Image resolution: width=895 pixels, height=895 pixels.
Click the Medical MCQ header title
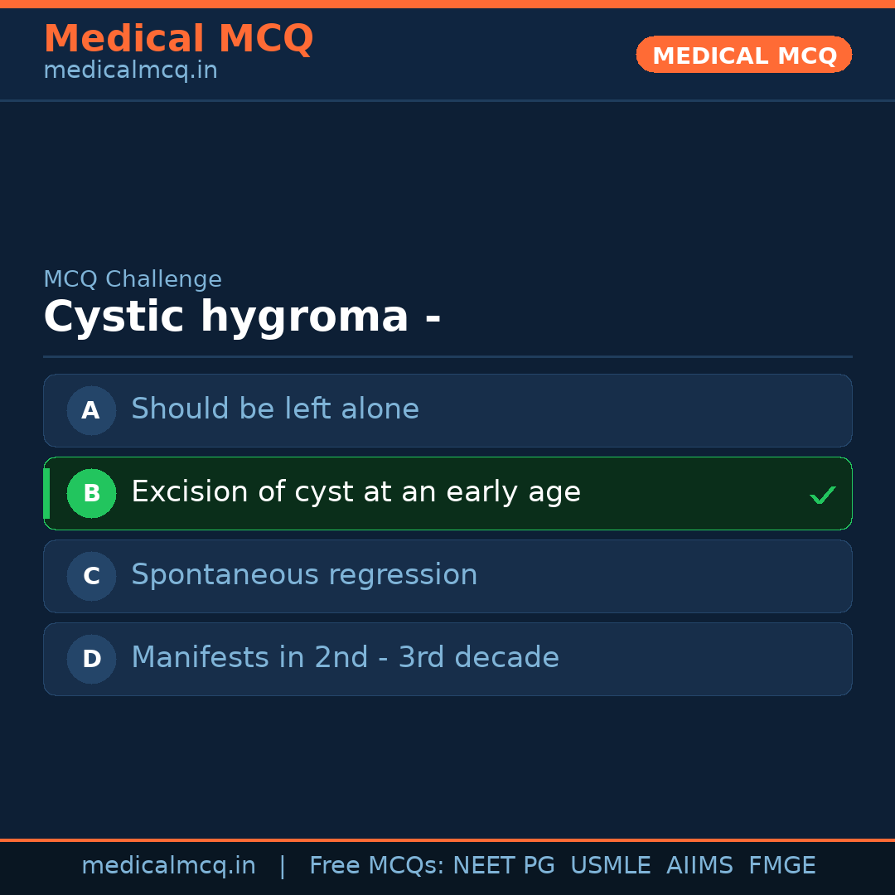178,39
